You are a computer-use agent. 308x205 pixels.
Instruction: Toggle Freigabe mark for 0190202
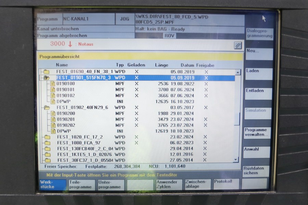pos(205,125)
